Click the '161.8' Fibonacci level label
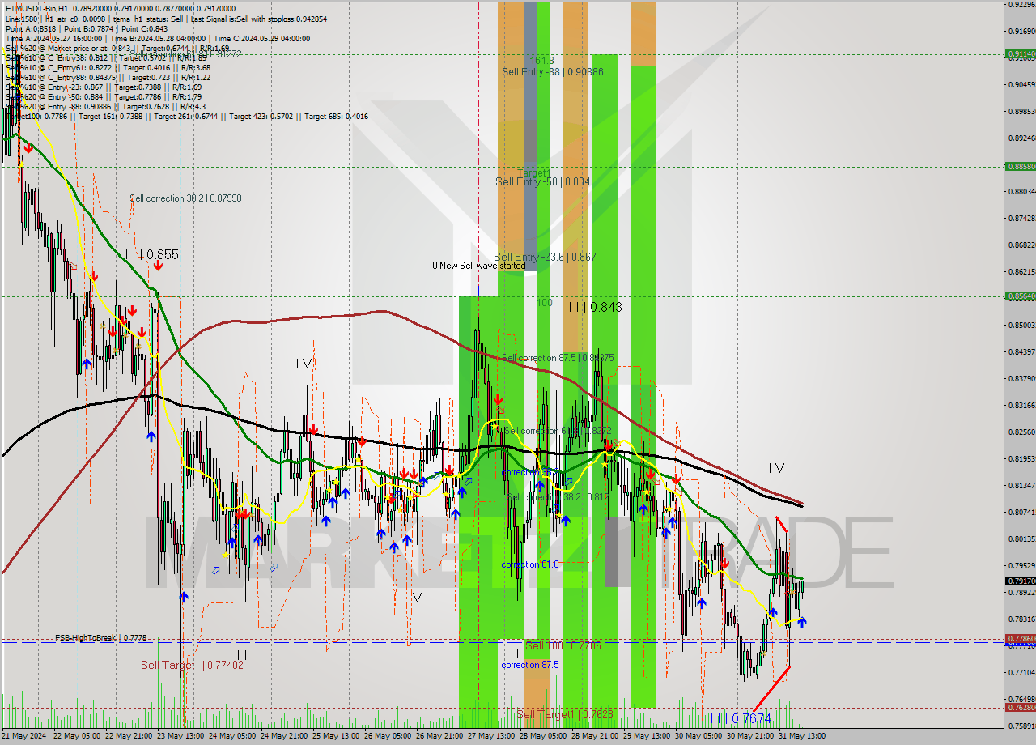Viewport: 1036px width, 745px height. point(541,61)
